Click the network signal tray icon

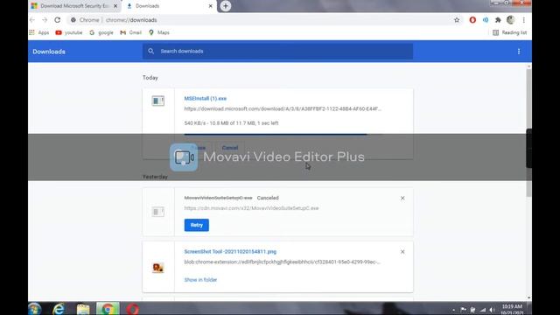[482, 310]
